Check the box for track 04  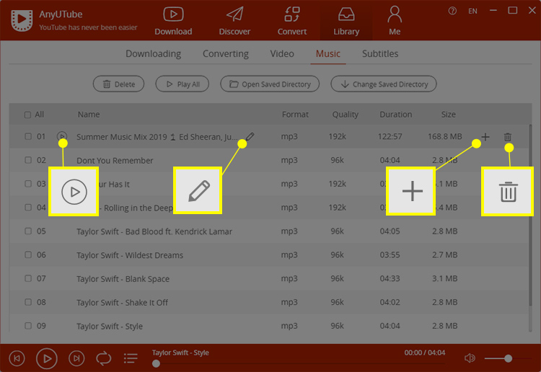tap(28, 207)
